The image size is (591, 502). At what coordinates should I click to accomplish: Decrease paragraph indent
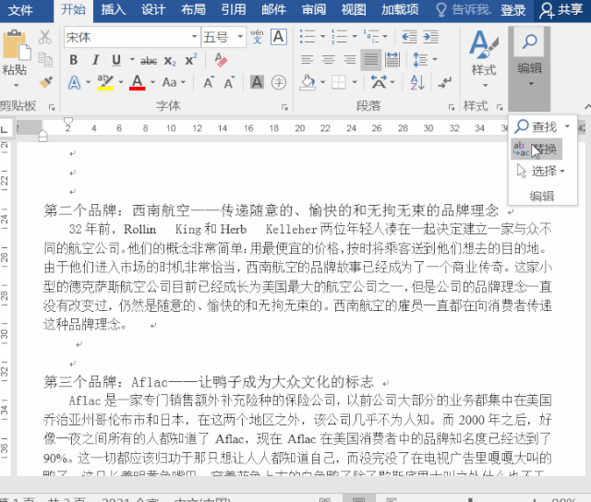409,37
